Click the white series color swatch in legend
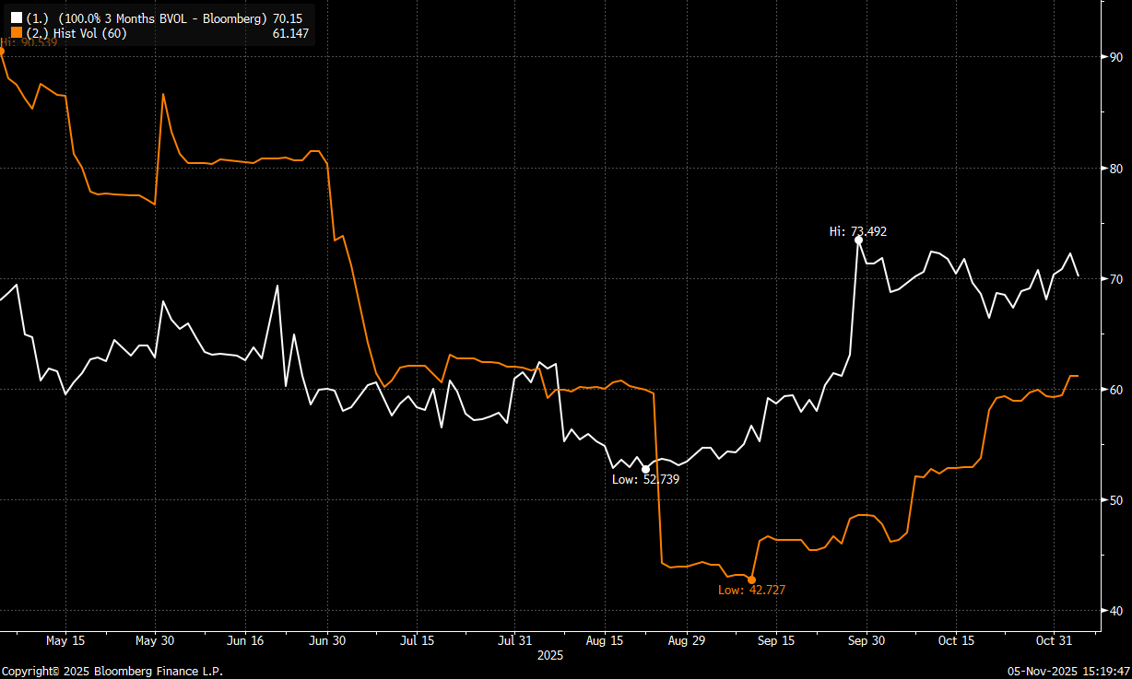 17,18
